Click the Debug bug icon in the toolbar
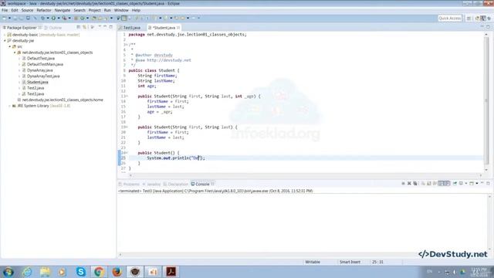 43,18
